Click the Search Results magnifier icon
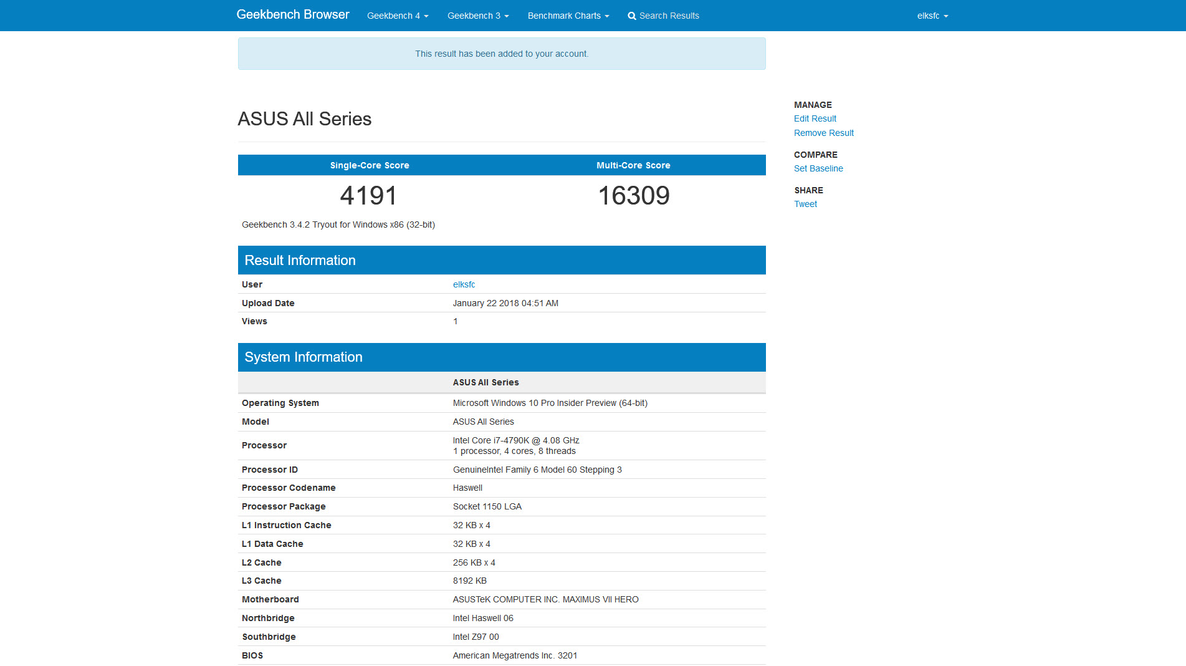 point(632,16)
